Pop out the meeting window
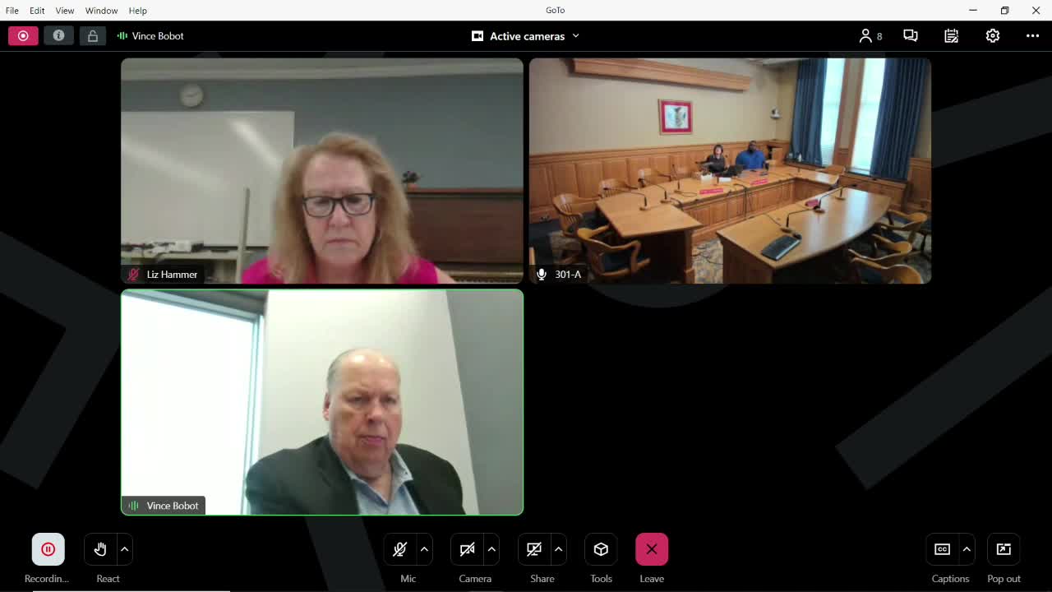Viewport: 1052px width, 592px height. pos(1004,549)
